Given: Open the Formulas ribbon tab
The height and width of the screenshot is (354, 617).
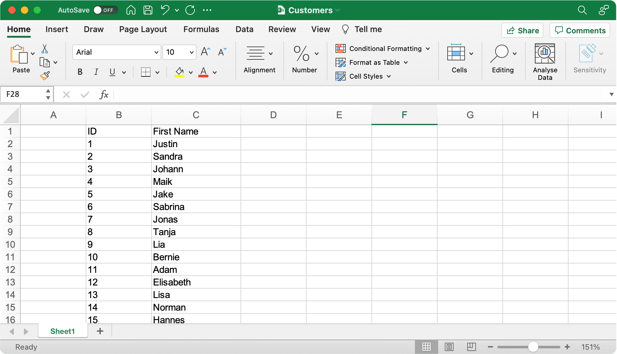Looking at the screenshot, I should pyautogui.click(x=201, y=29).
